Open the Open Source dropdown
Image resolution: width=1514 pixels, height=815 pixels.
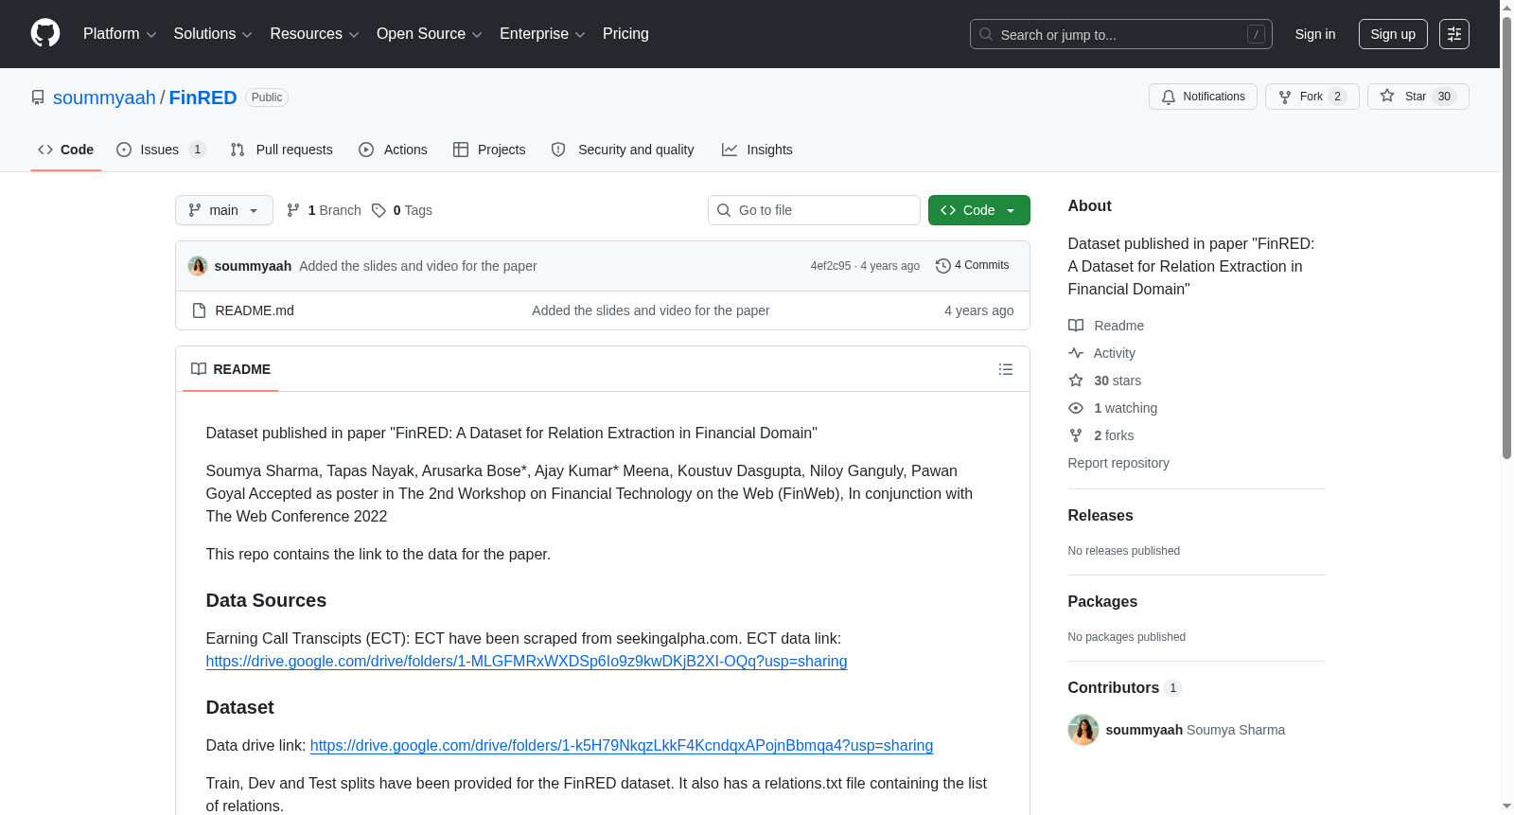tap(430, 34)
